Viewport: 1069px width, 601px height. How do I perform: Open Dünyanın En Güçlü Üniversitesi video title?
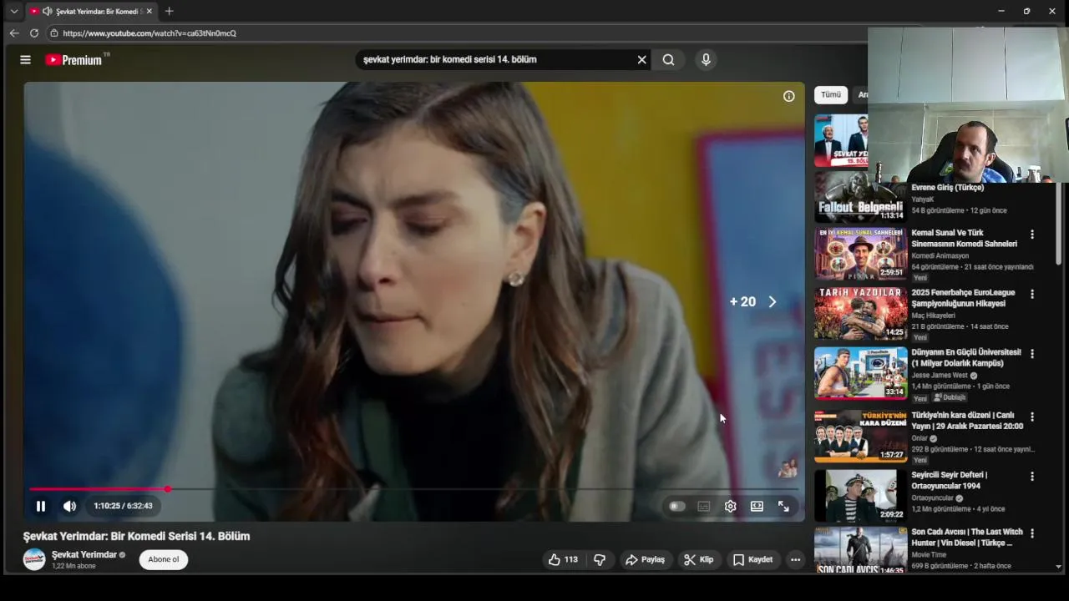(966, 357)
